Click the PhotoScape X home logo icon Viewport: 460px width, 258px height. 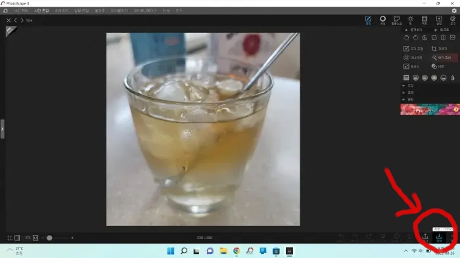point(5,11)
